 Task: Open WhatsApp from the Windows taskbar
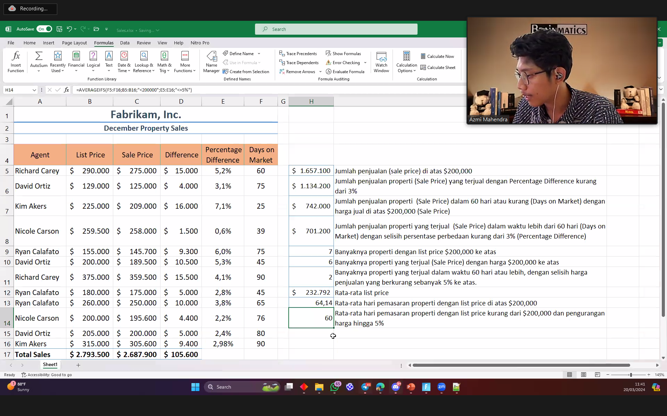[x=335, y=387]
